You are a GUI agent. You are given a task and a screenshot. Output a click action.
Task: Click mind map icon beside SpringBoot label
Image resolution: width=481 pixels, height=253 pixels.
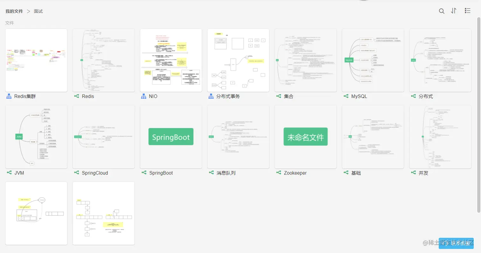(x=143, y=173)
